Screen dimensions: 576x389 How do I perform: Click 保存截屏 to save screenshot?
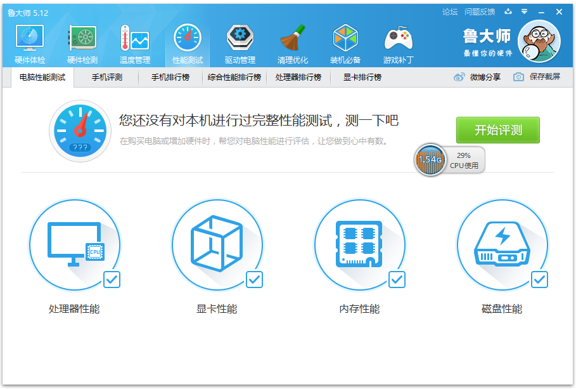(x=537, y=77)
